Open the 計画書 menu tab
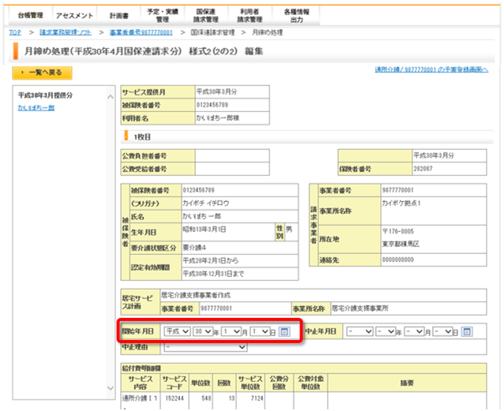The image size is (504, 411). [118, 16]
